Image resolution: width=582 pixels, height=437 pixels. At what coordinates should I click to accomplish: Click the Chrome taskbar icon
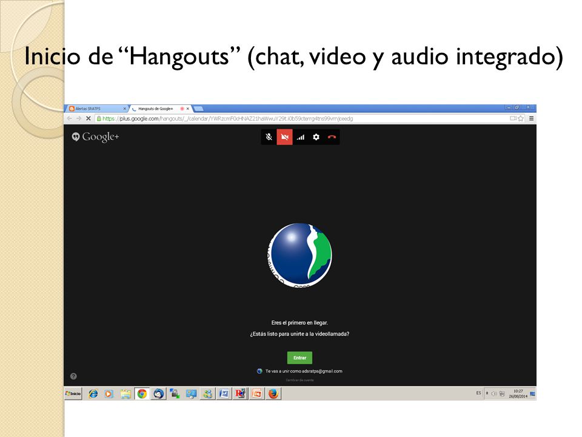(142, 393)
